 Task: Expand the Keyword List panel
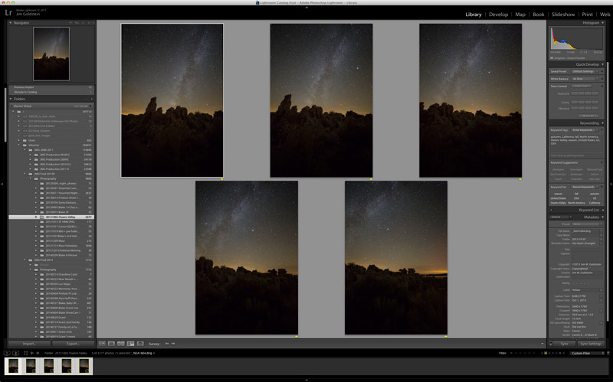[x=602, y=211]
